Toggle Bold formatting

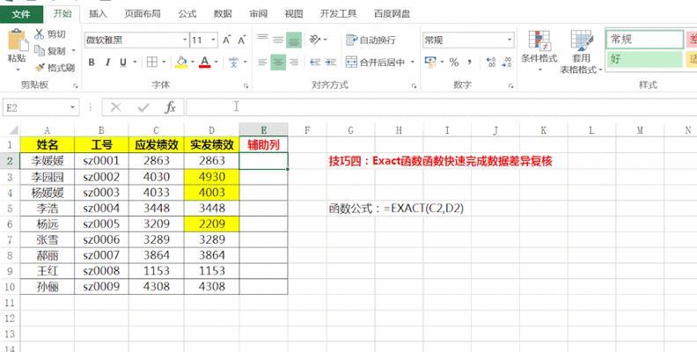click(92, 62)
